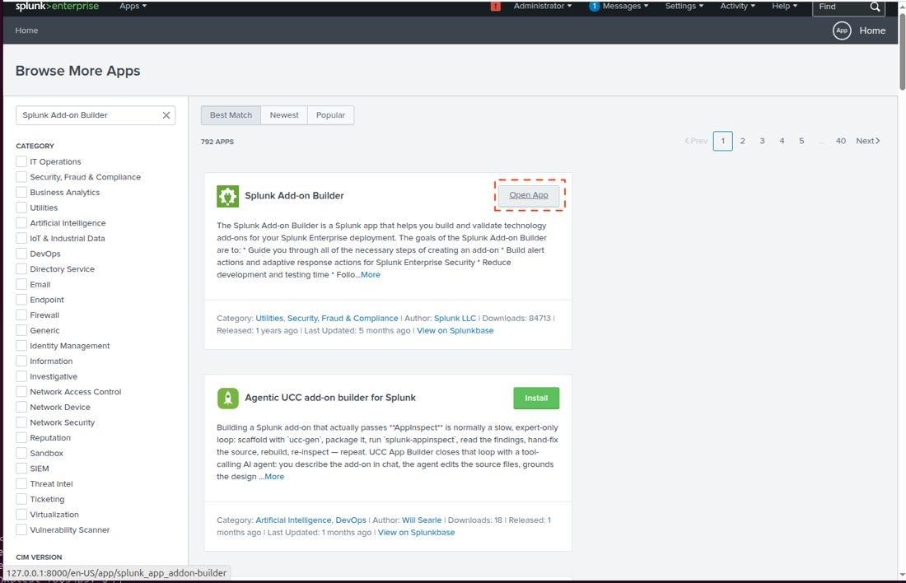Click the search magnifier icon in Find box

[875, 7]
